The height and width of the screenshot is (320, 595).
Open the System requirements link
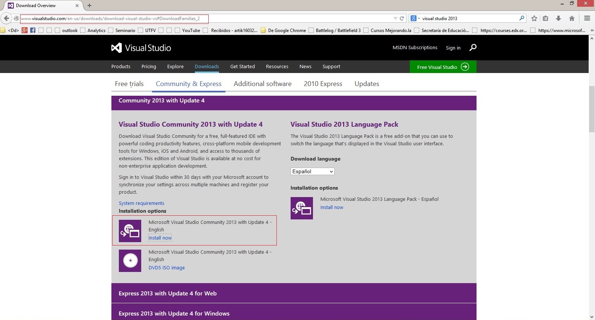coord(142,203)
